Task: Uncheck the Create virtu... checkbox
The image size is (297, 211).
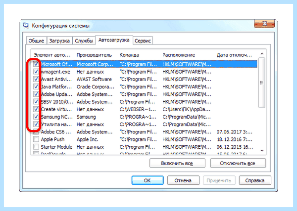Action: (36, 109)
